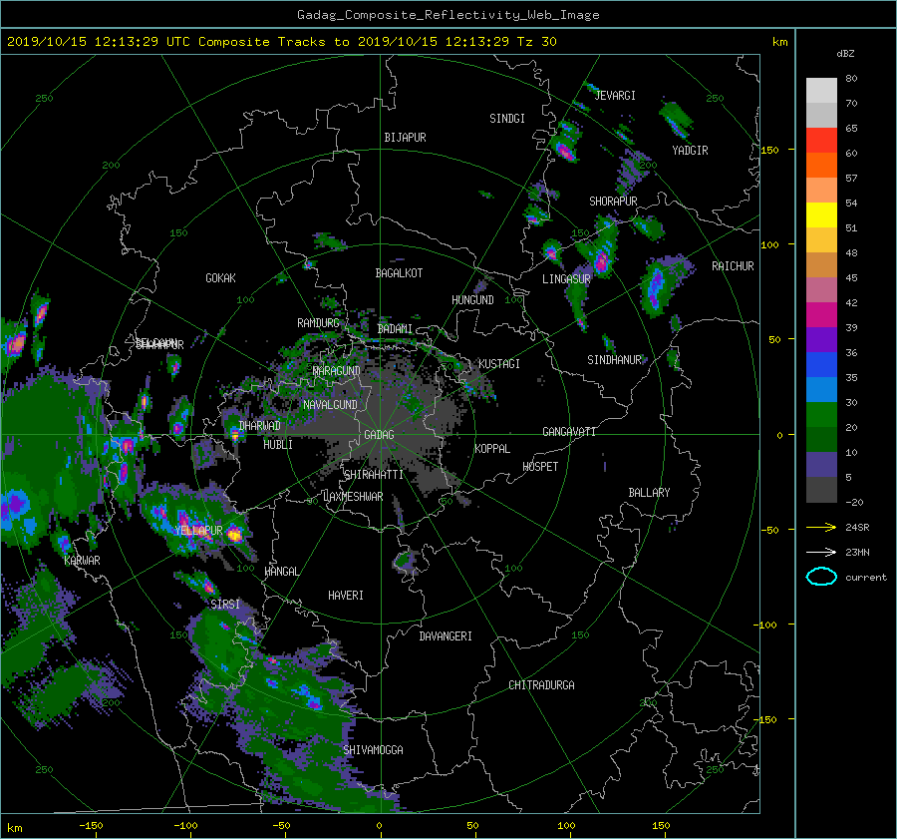The width and height of the screenshot is (897, 839).
Task: Click the KARWAR map label
Action: pos(82,561)
